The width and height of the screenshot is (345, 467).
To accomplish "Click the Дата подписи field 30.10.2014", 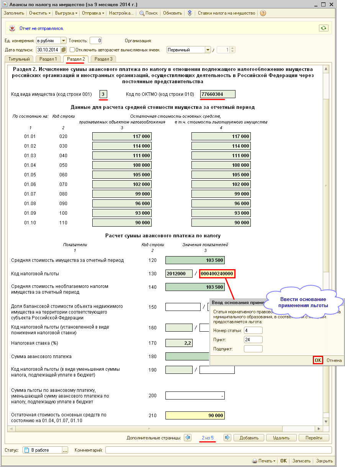I will (x=49, y=50).
